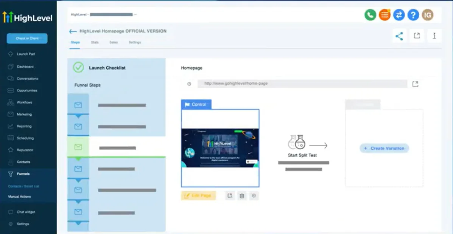The width and height of the screenshot is (453, 234).
Task: Open the IG user avatar menu
Action: 428,15
